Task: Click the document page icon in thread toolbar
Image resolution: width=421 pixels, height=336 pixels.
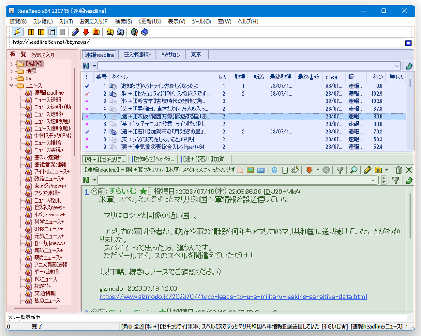Action: (285, 170)
